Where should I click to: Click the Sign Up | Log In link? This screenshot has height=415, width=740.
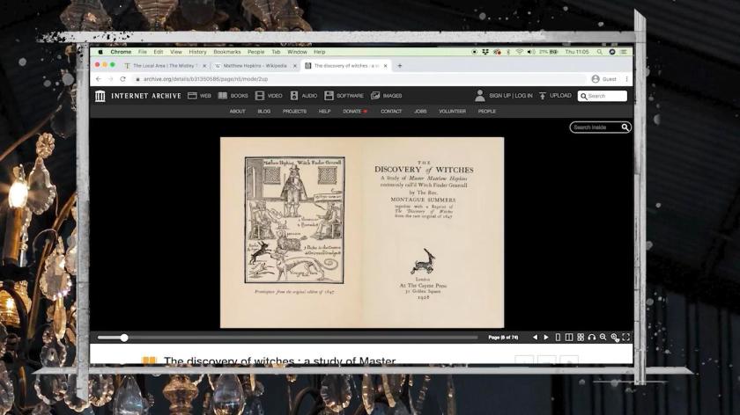(x=511, y=96)
